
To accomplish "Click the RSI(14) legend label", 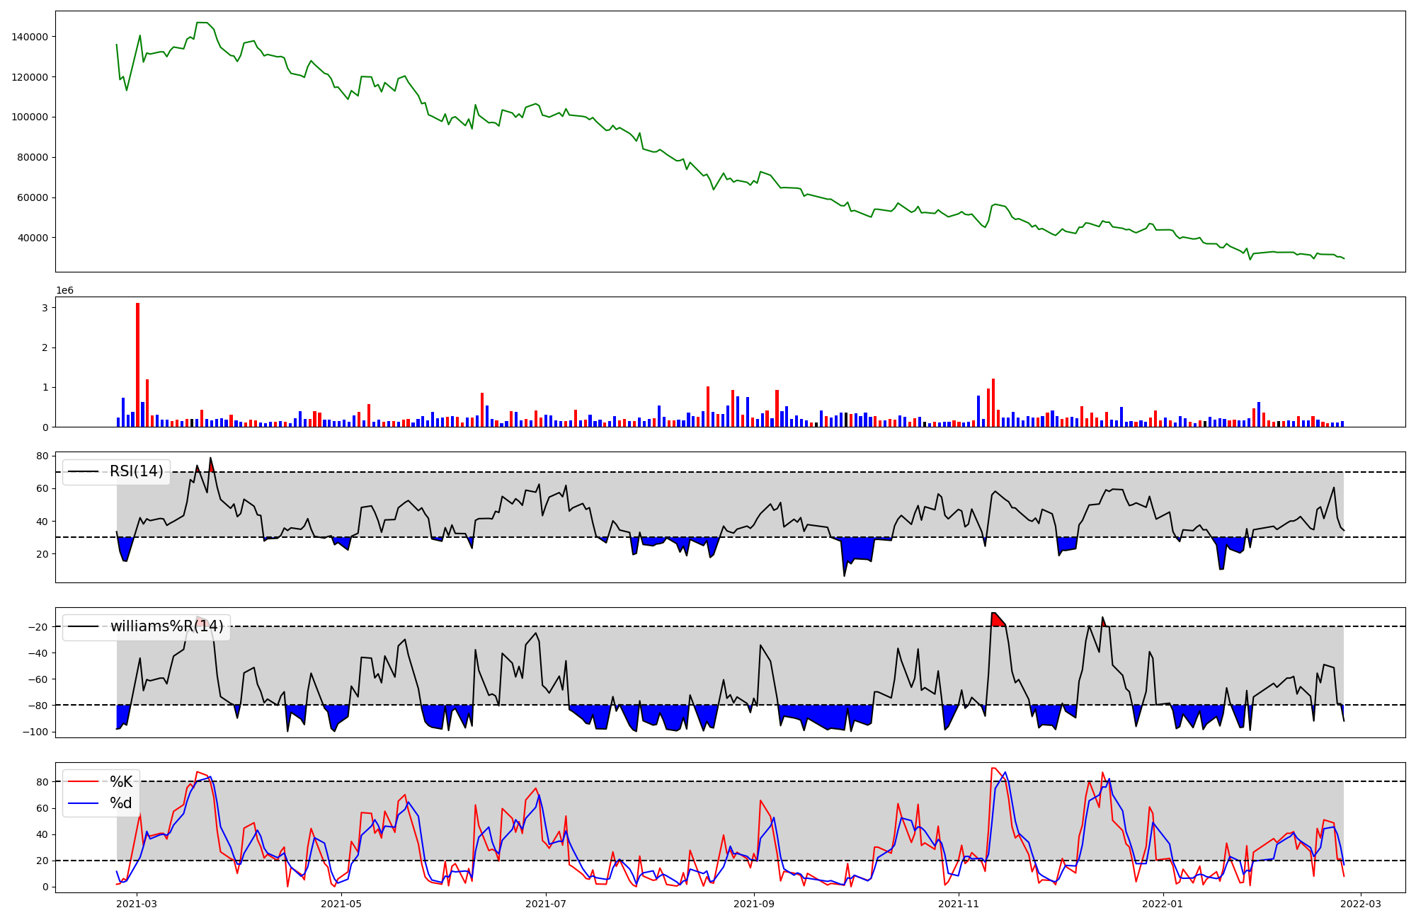I will point(136,471).
